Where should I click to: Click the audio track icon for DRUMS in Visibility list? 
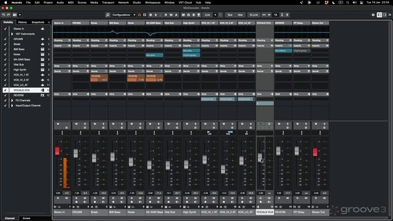point(42,39)
